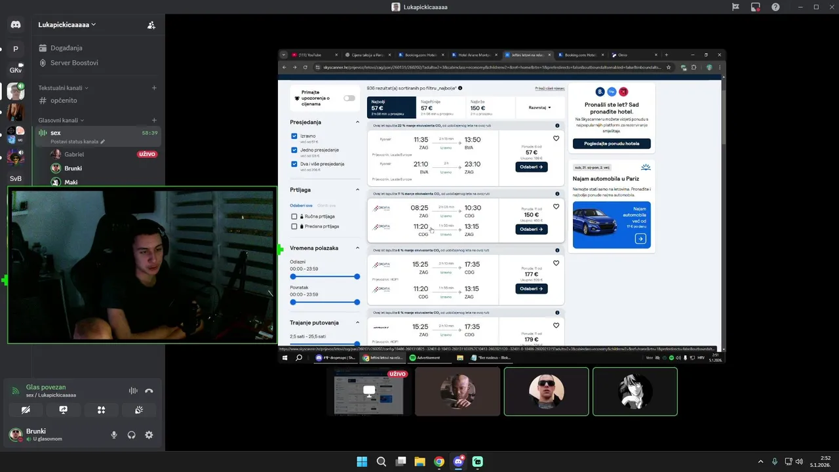The image size is (839, 472).
Task: Click Odlazni time slider right handle
Action: click(357, 277)
